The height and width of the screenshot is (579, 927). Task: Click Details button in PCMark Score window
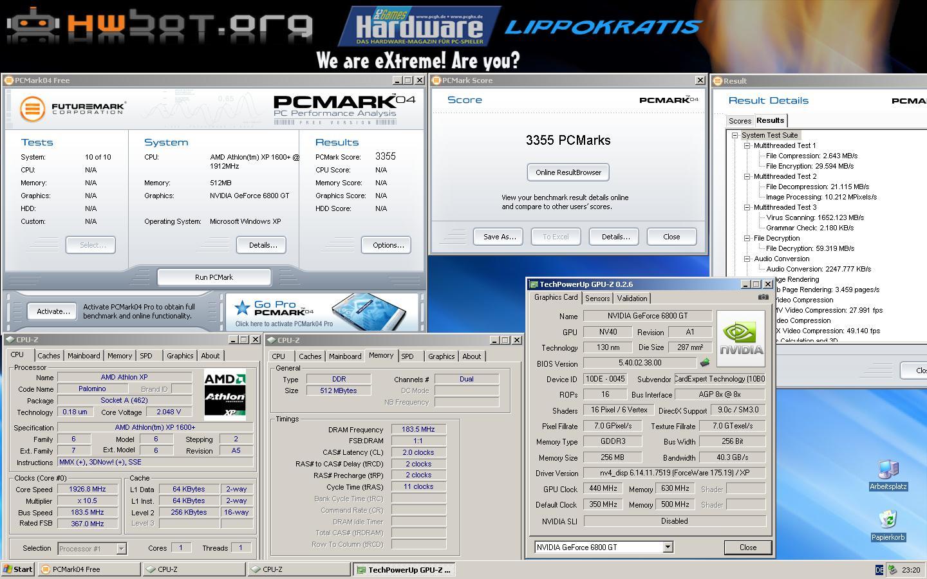tap(615, 237)
